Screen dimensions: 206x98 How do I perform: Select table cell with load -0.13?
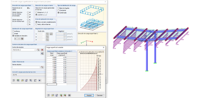[x=62, y=72]
